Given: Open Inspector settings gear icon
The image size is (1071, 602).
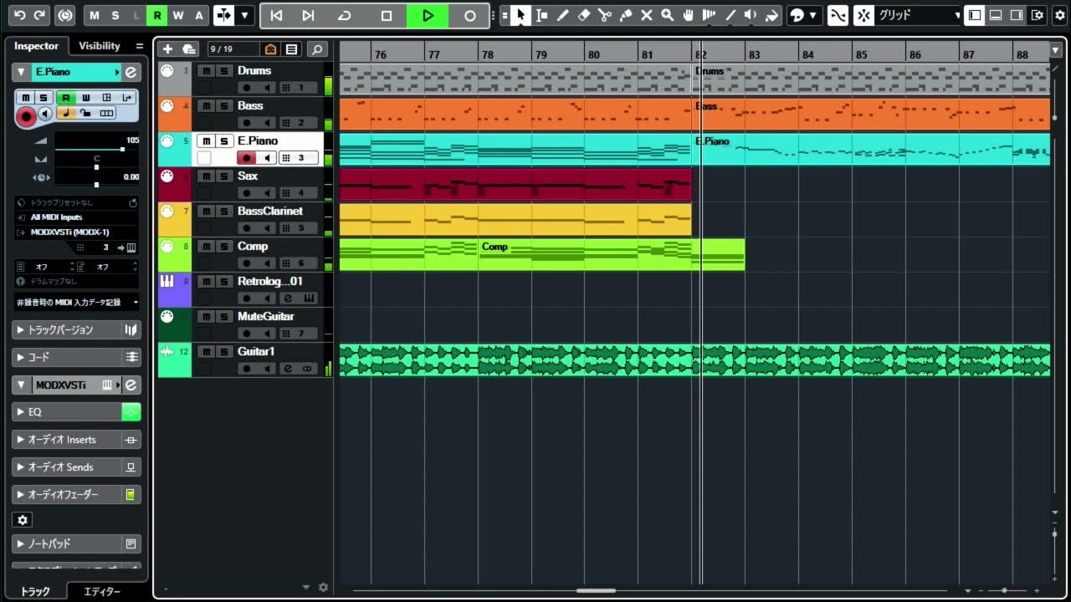Looking at the screenshot, I should click(x=23, y=520).
